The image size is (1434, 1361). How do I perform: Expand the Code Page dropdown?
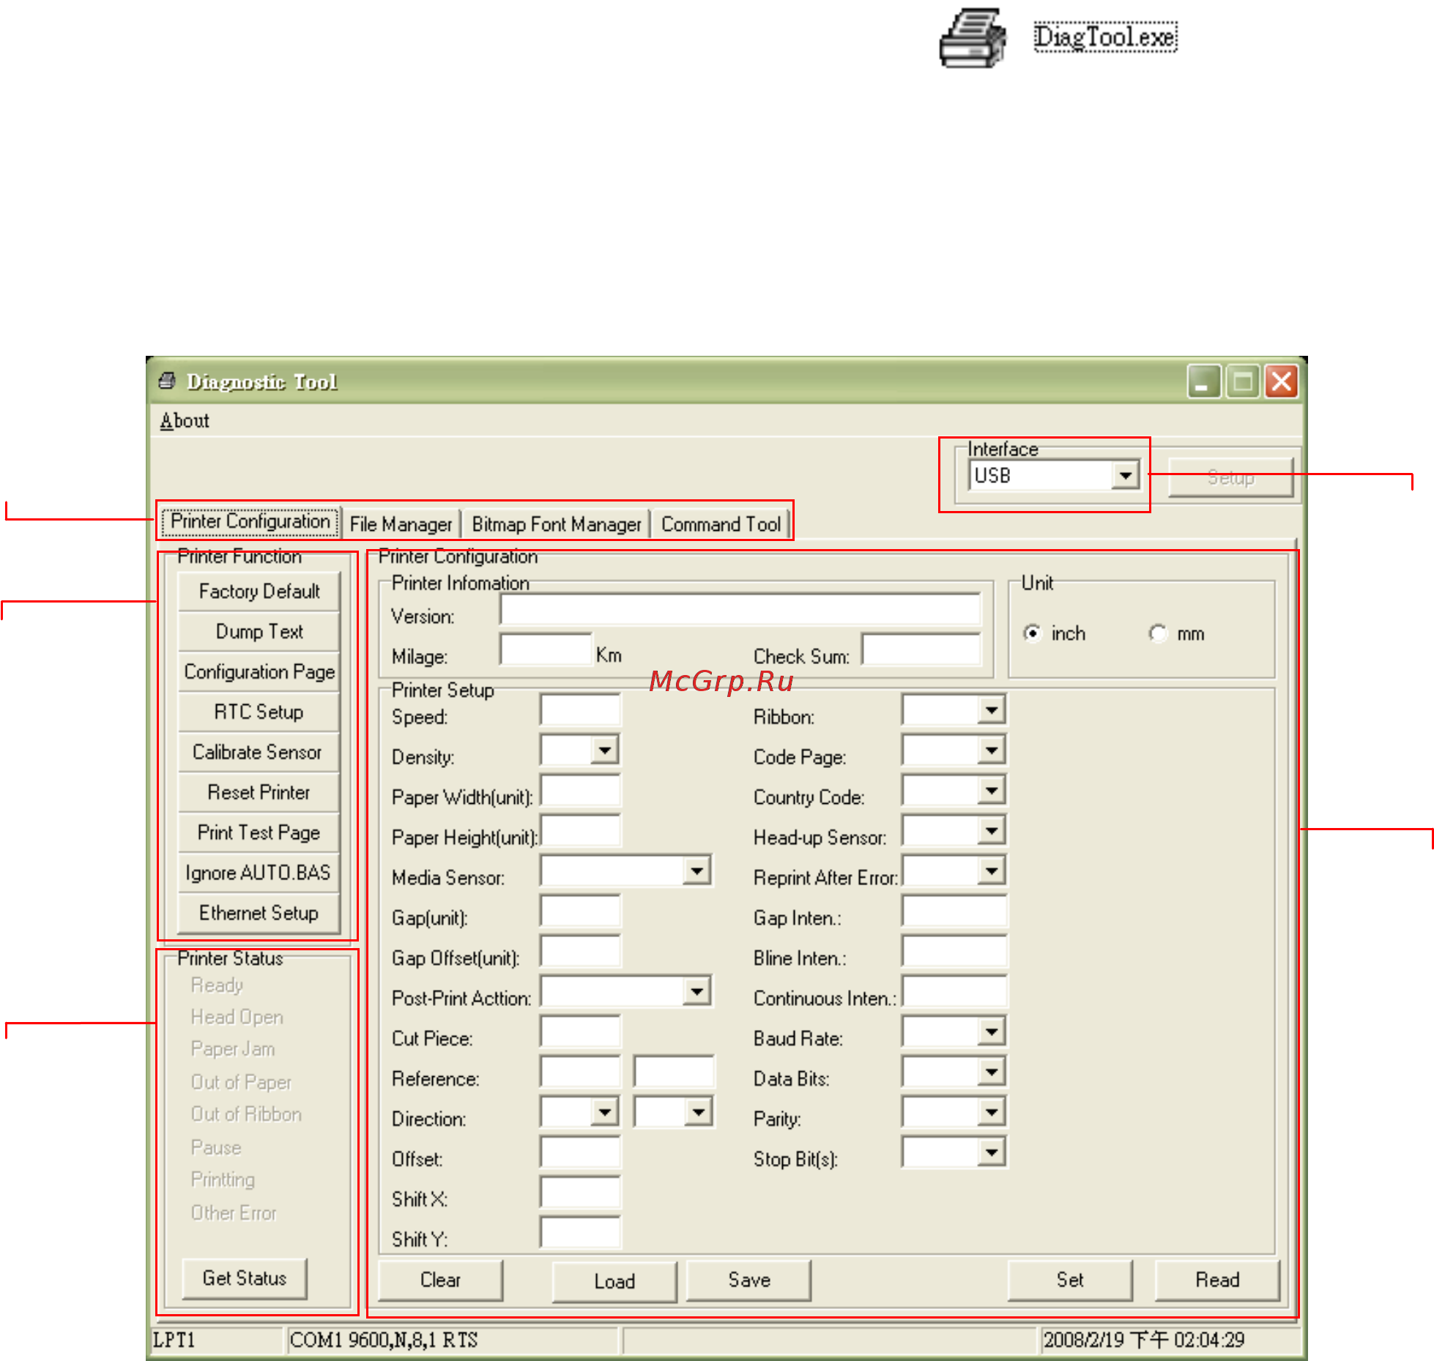992,750
